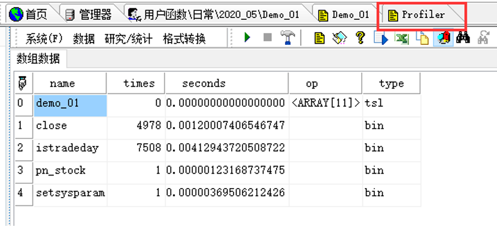Click the document with blue arrow icon
Image resolution: width=497 pixels, height=227 pixels.
(x=380, y=38)
